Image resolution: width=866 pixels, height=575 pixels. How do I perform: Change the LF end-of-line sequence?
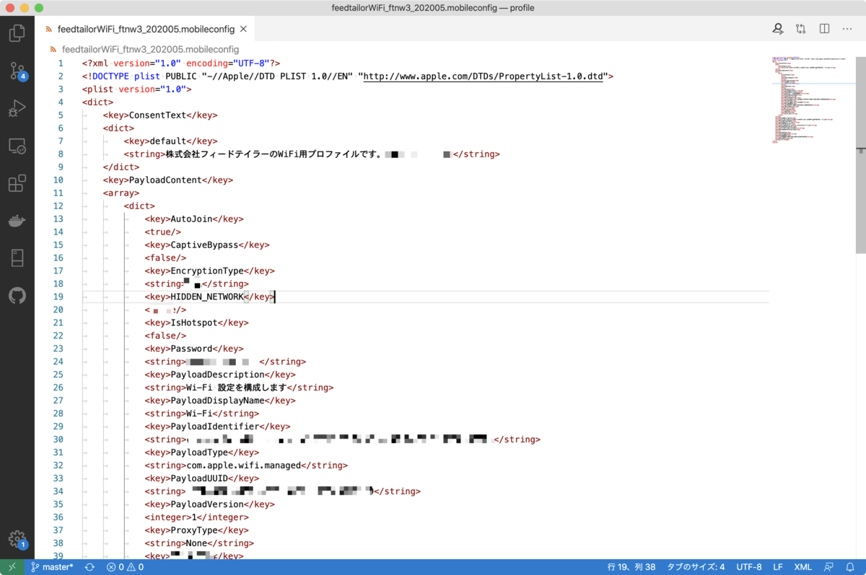(x=778, y=567)
